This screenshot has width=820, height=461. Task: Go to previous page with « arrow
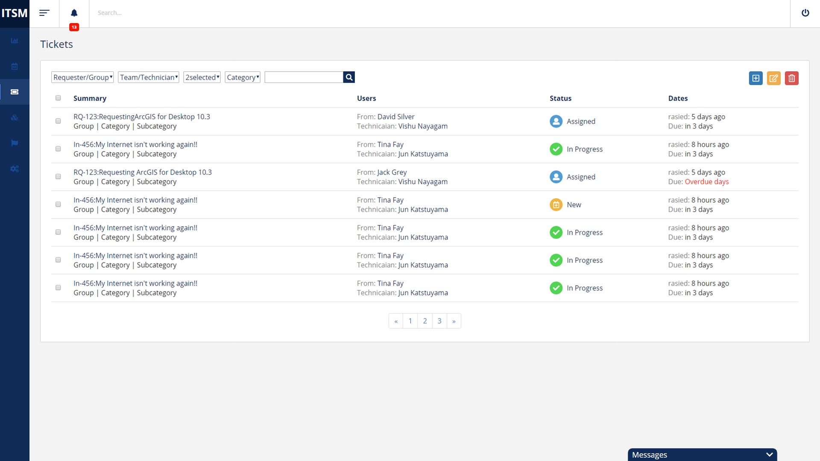click(x=396, y=321)
